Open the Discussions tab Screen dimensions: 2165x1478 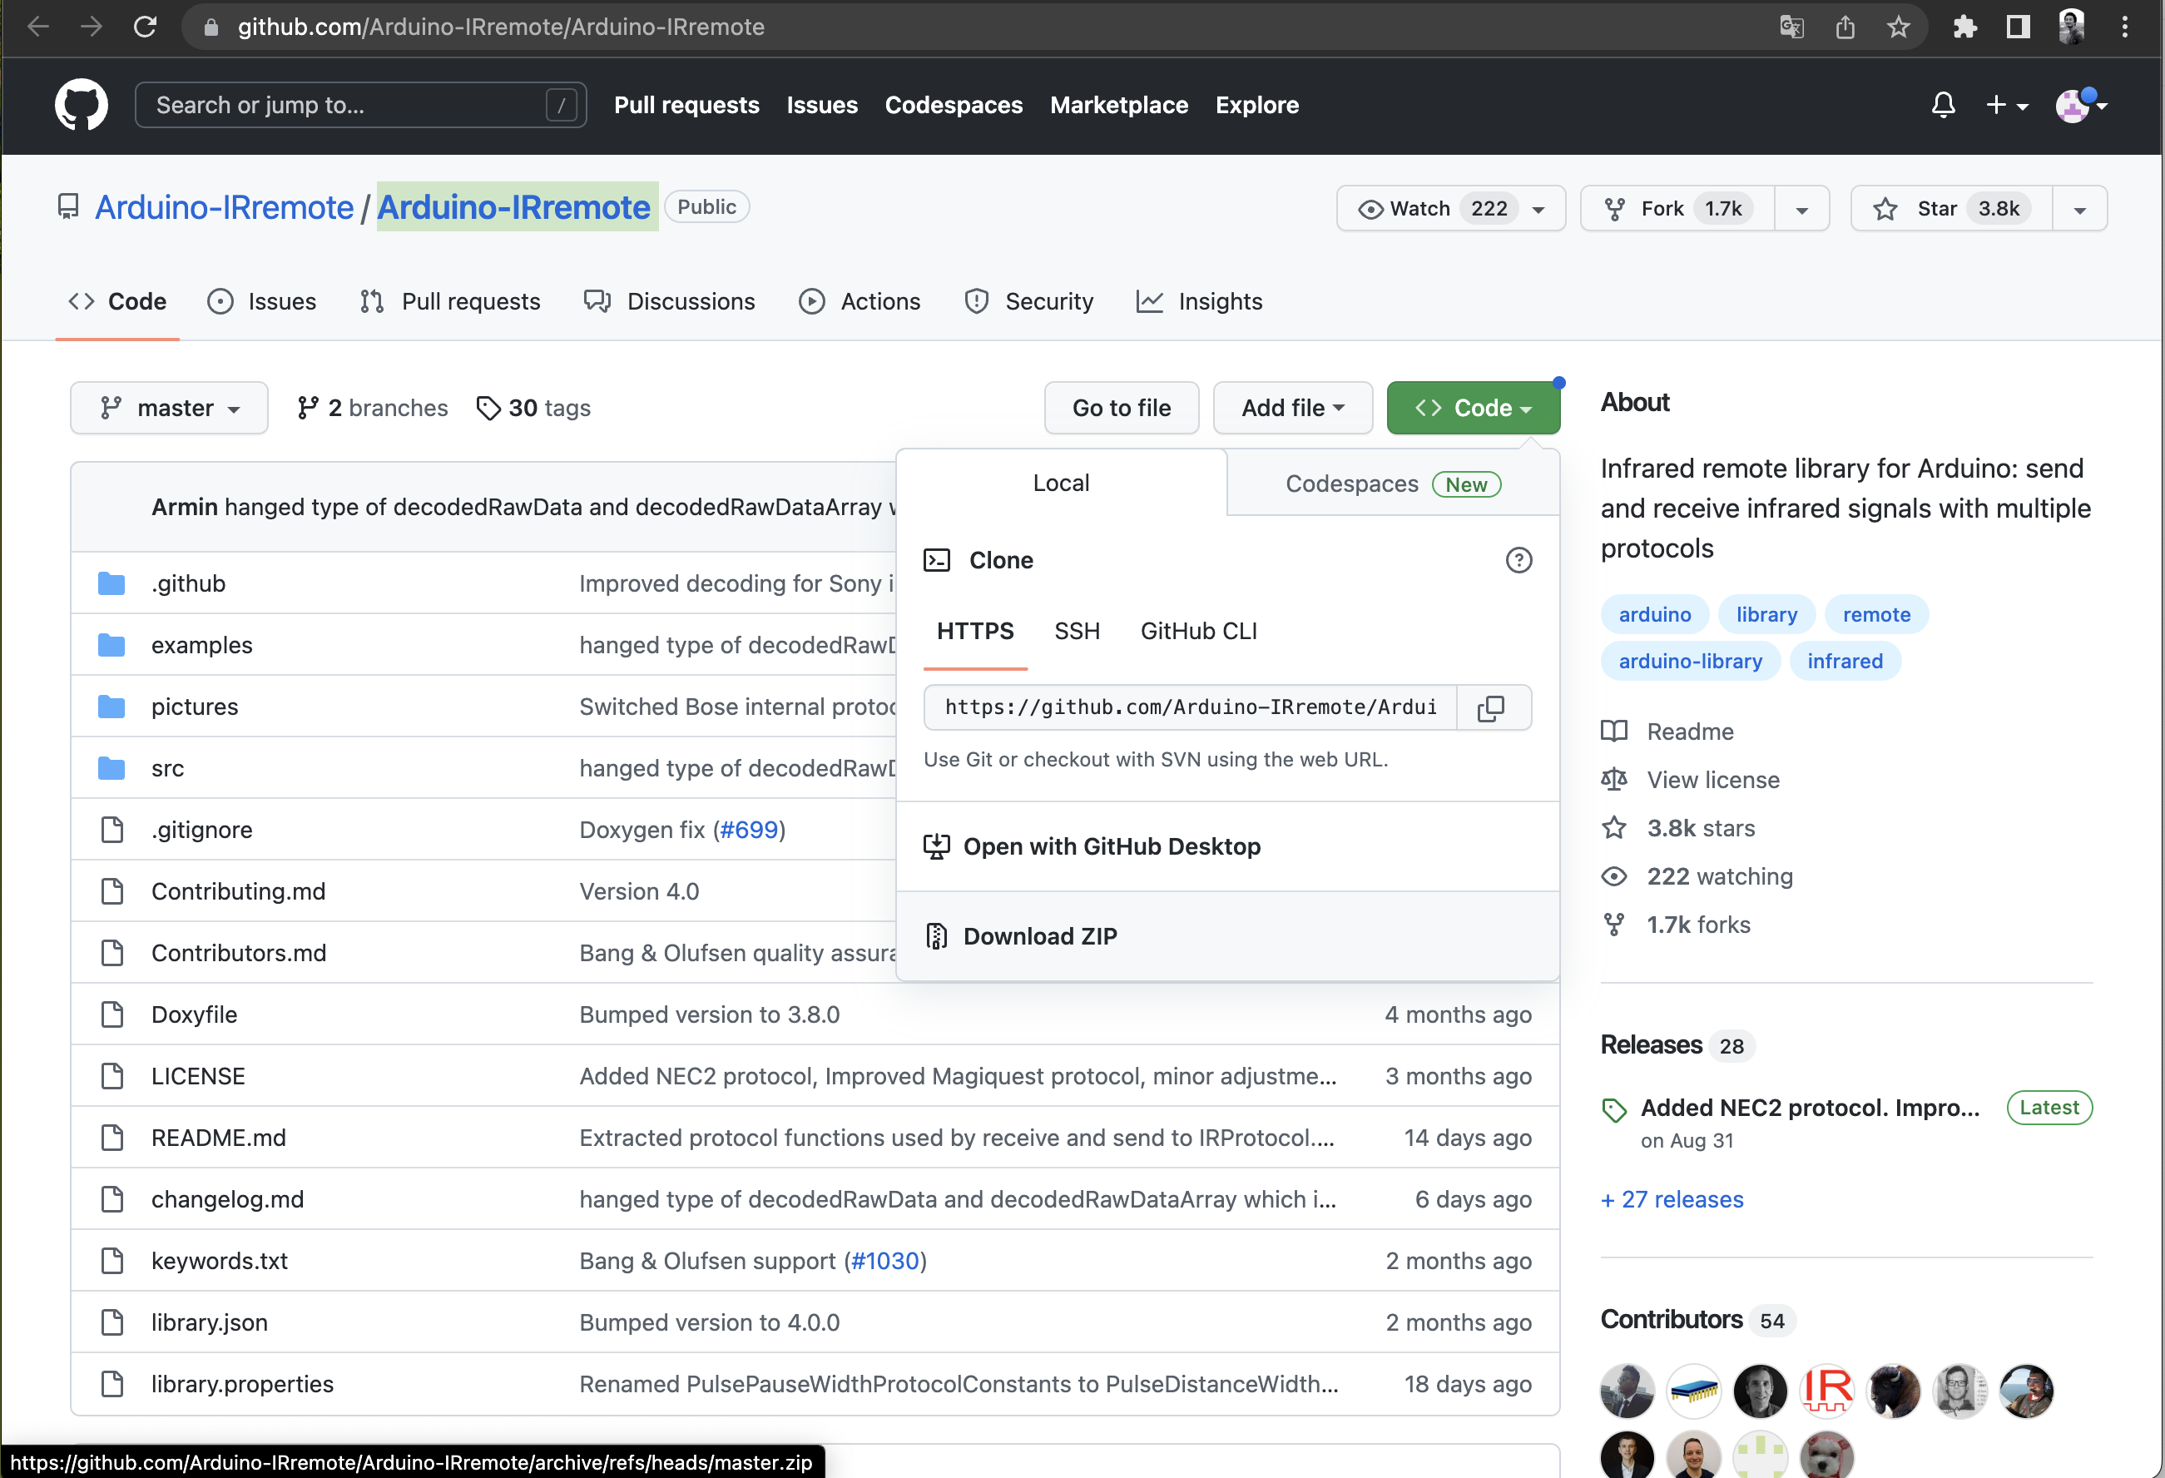pyautogui.click(x=670, y=301)
